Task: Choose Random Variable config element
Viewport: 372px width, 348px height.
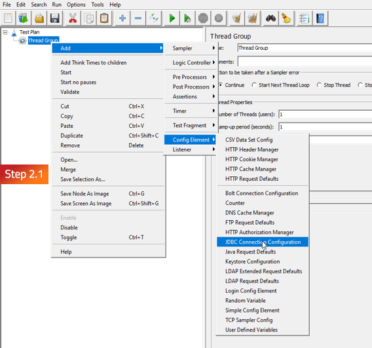Action: click(x=263, y=301)
